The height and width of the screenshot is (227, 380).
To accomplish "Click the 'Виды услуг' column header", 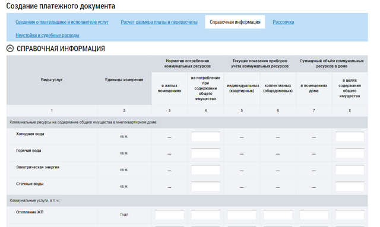I will click(x=52, y=80).
